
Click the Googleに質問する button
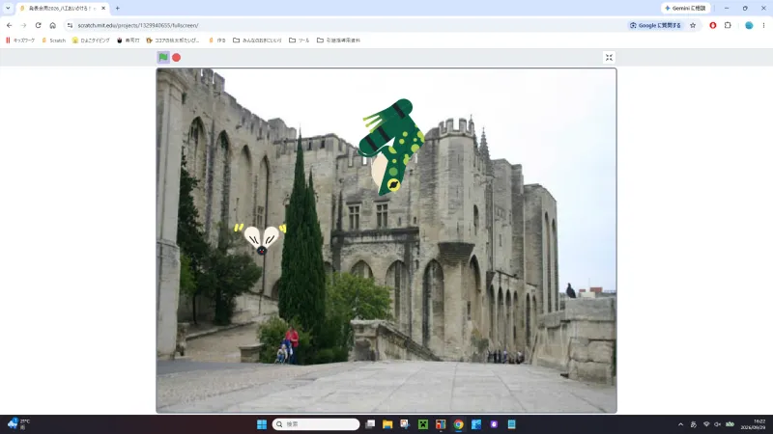click(655, 25)
